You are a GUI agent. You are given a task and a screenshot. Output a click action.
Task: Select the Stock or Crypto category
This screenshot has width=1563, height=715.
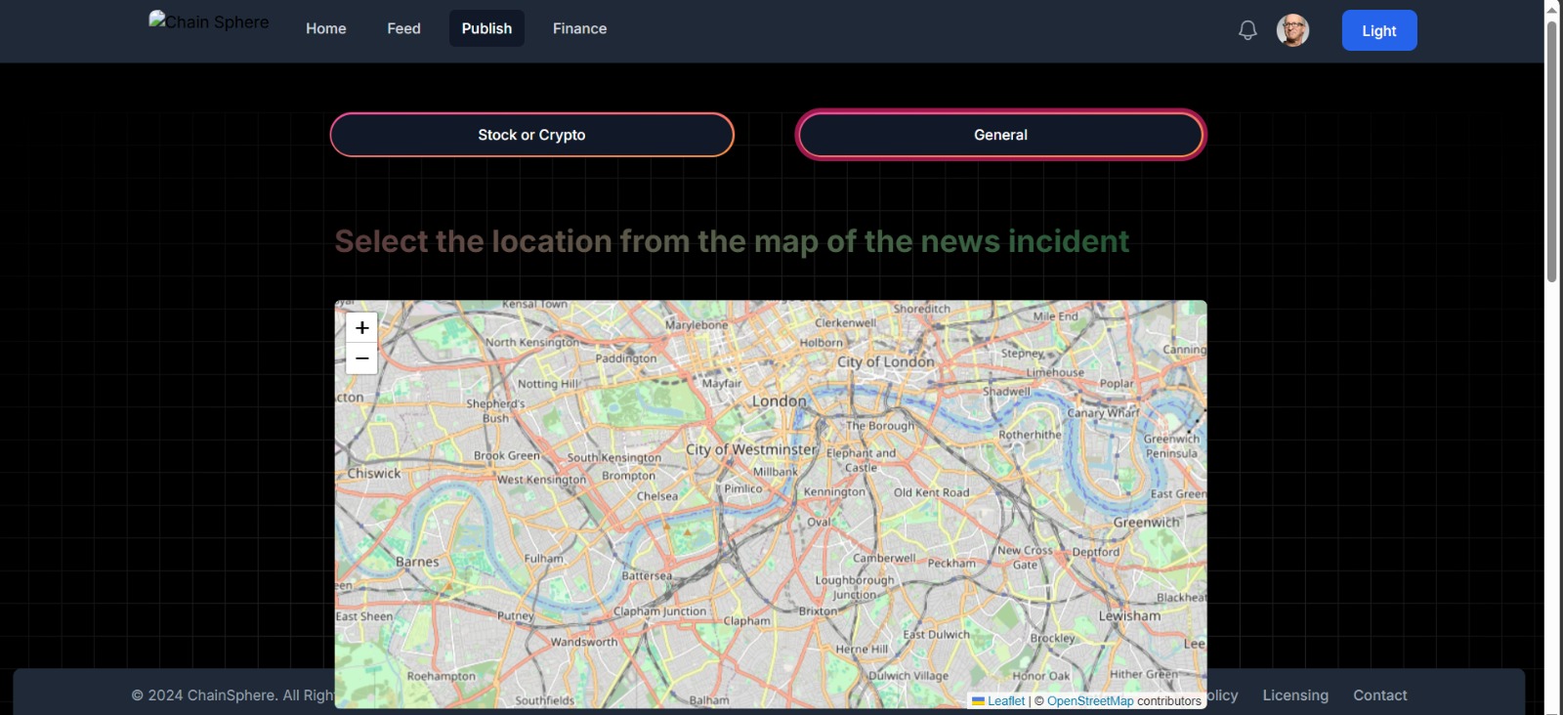531,135
